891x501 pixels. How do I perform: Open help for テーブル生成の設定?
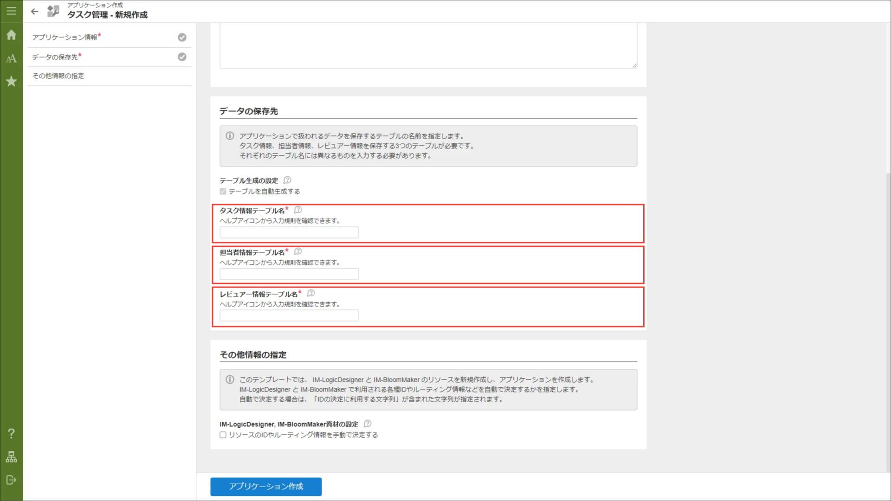click(287, 180)
